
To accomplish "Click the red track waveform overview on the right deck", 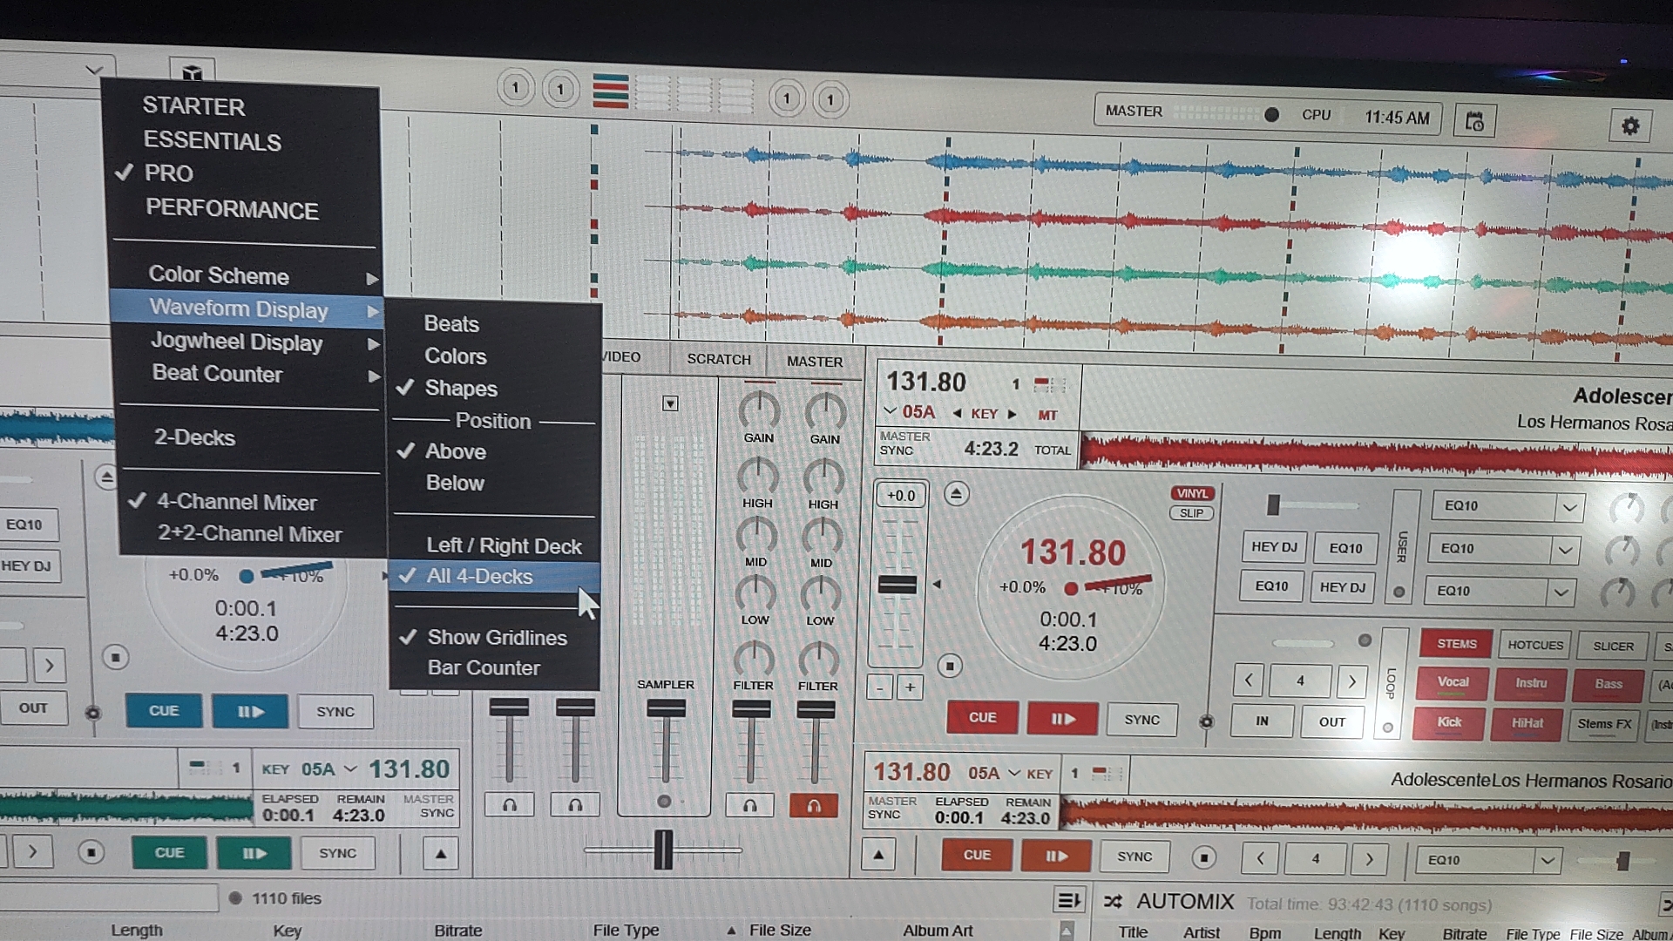I will coord(1377,457).
